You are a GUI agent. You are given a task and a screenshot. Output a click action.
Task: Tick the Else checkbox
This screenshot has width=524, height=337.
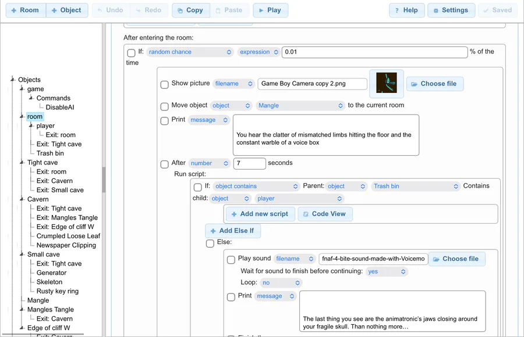point(210,243)
